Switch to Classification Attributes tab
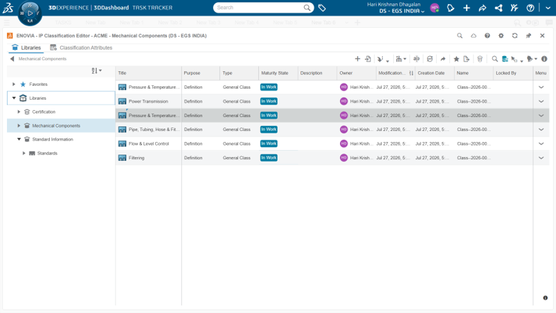The image size is (556, 313). coord(81,48)
